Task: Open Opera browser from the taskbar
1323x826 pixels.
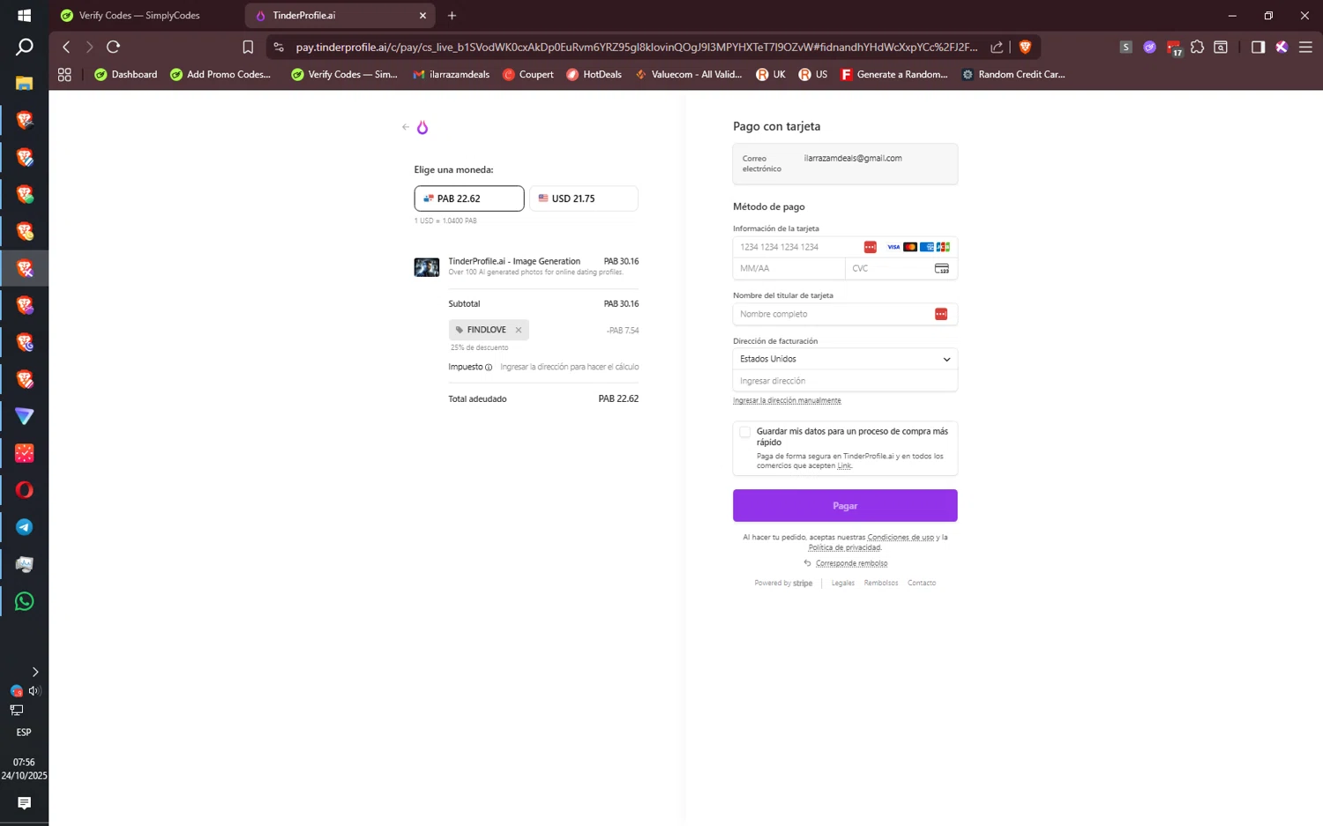Action: [x=24, y=490]
